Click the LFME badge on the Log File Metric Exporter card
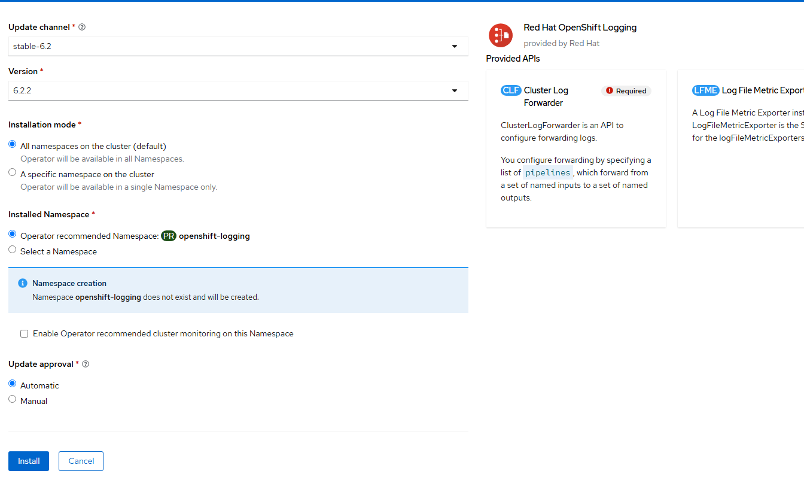804x483 pixels. (706, 90)
